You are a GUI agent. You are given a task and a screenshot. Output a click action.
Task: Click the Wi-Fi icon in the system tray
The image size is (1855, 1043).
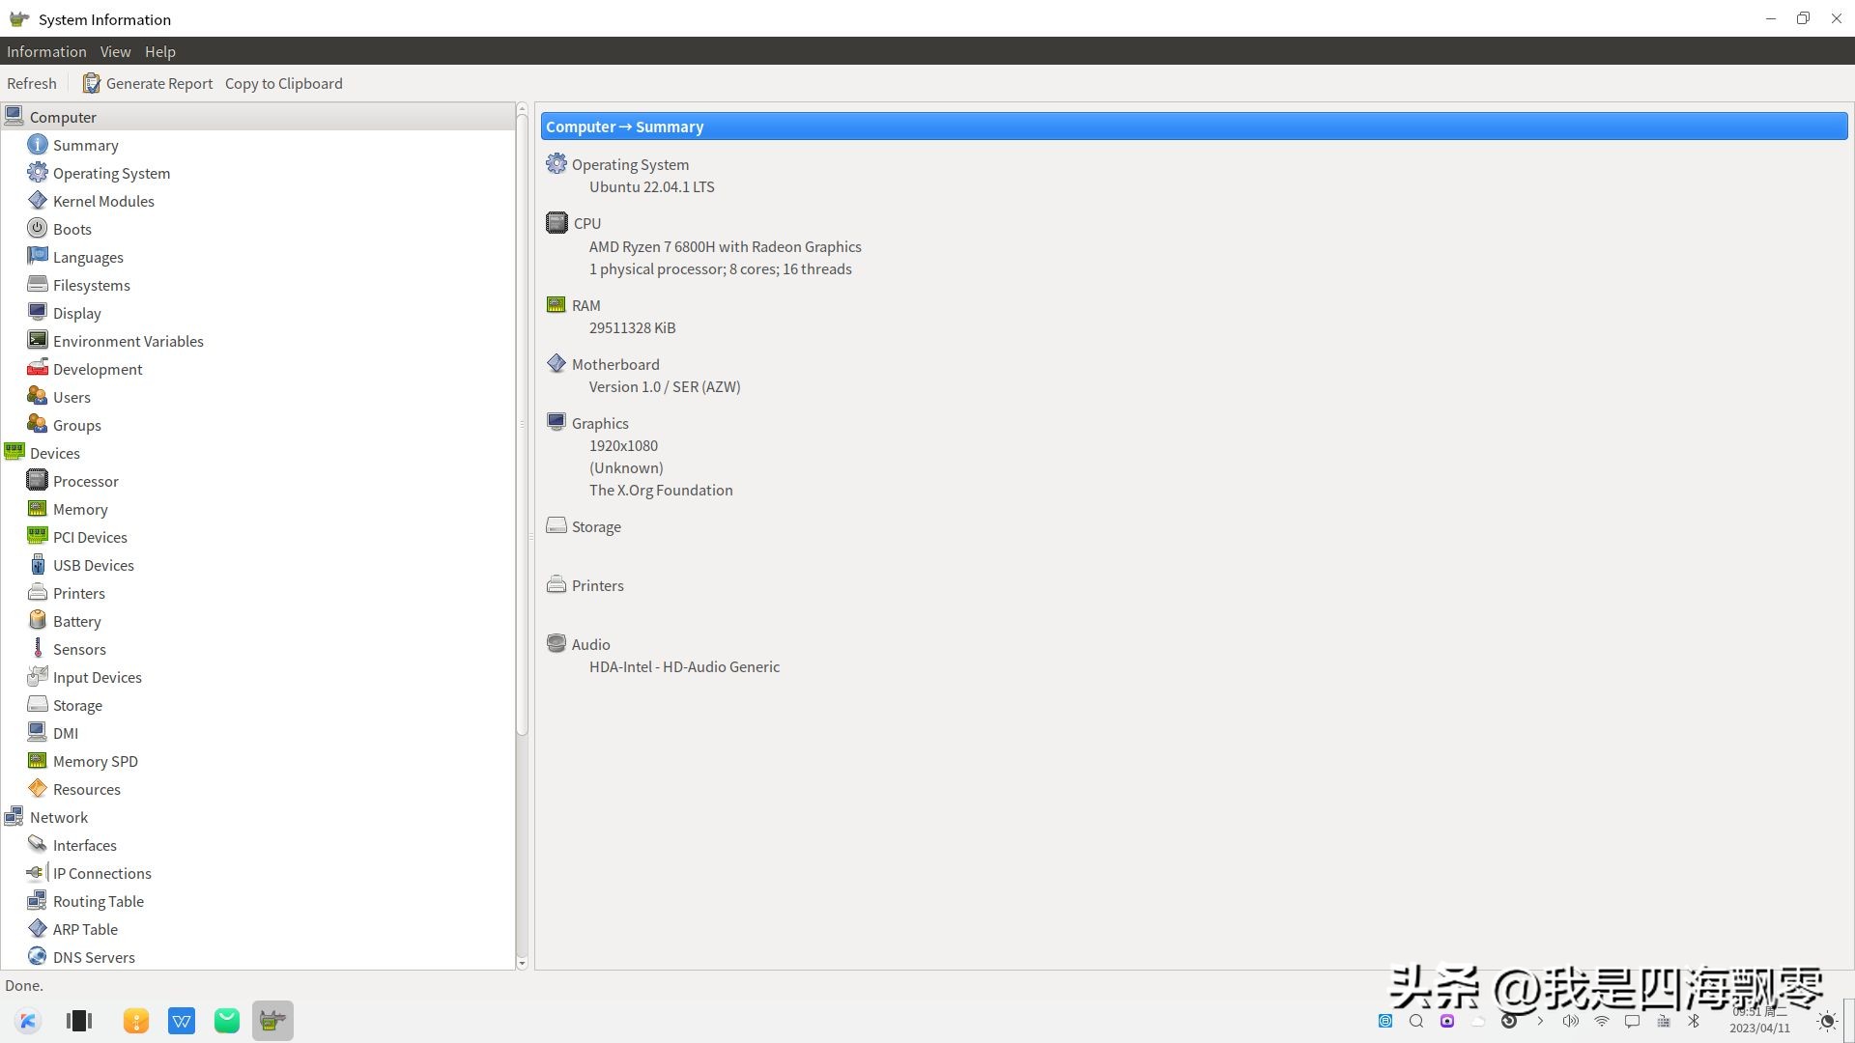click(x=1601, y=1021)
